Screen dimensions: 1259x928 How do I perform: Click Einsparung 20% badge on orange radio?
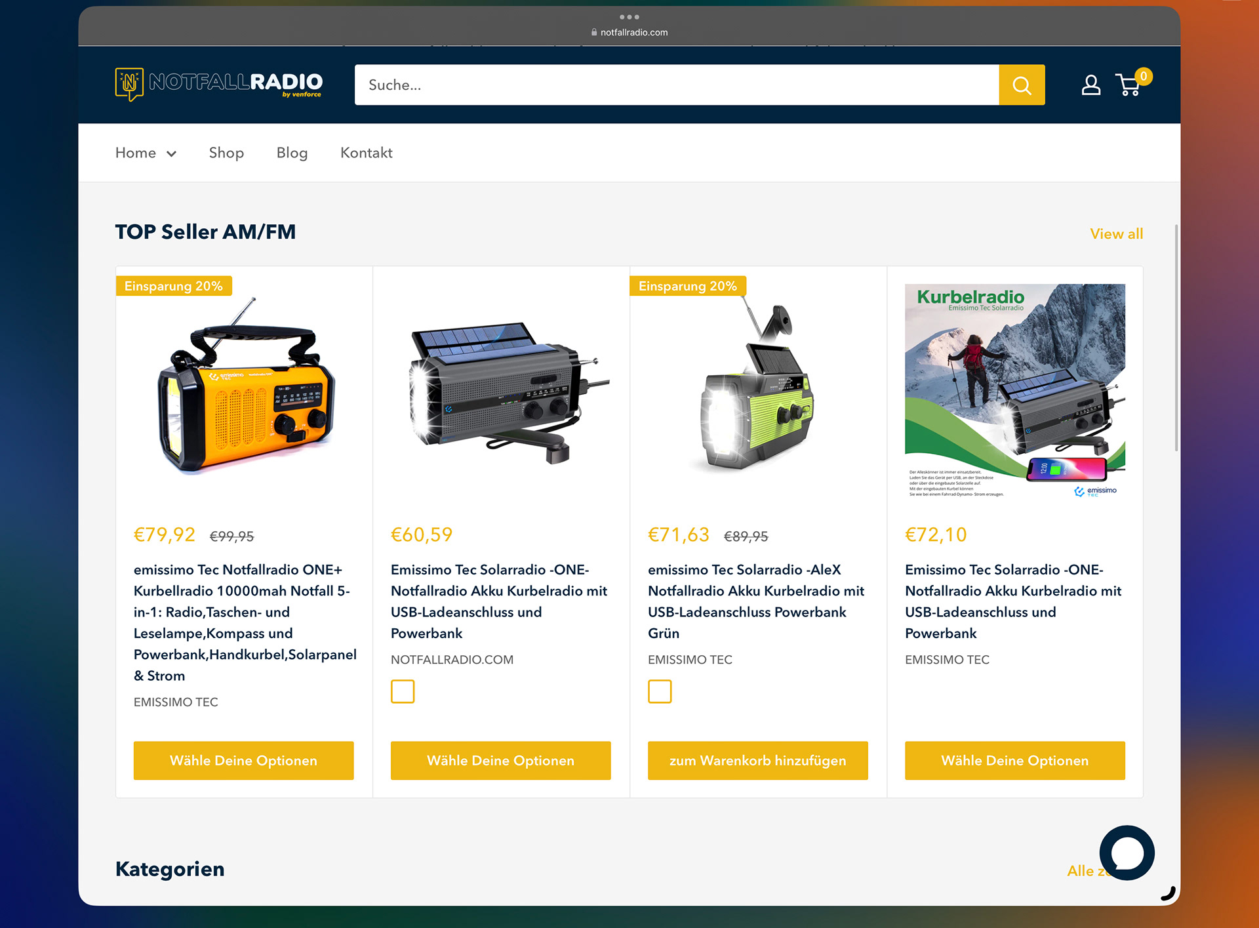click(174, 286)
